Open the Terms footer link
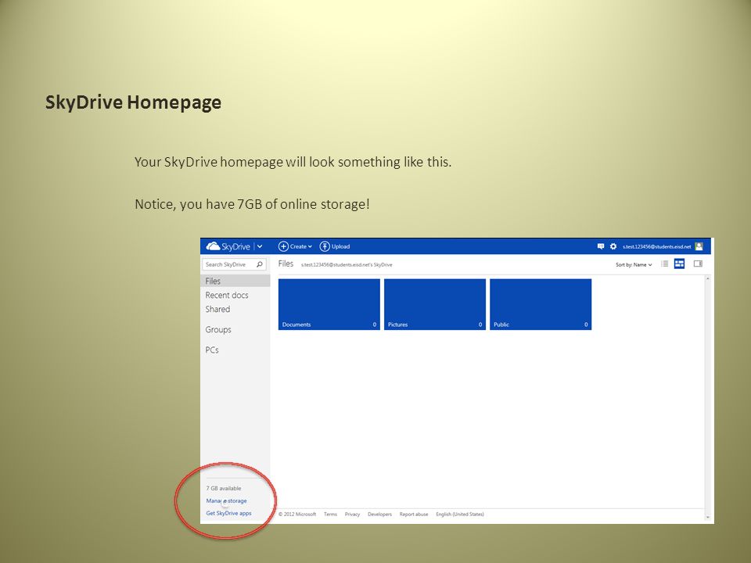Screen dimensions: 751x563 click(330, 515)
